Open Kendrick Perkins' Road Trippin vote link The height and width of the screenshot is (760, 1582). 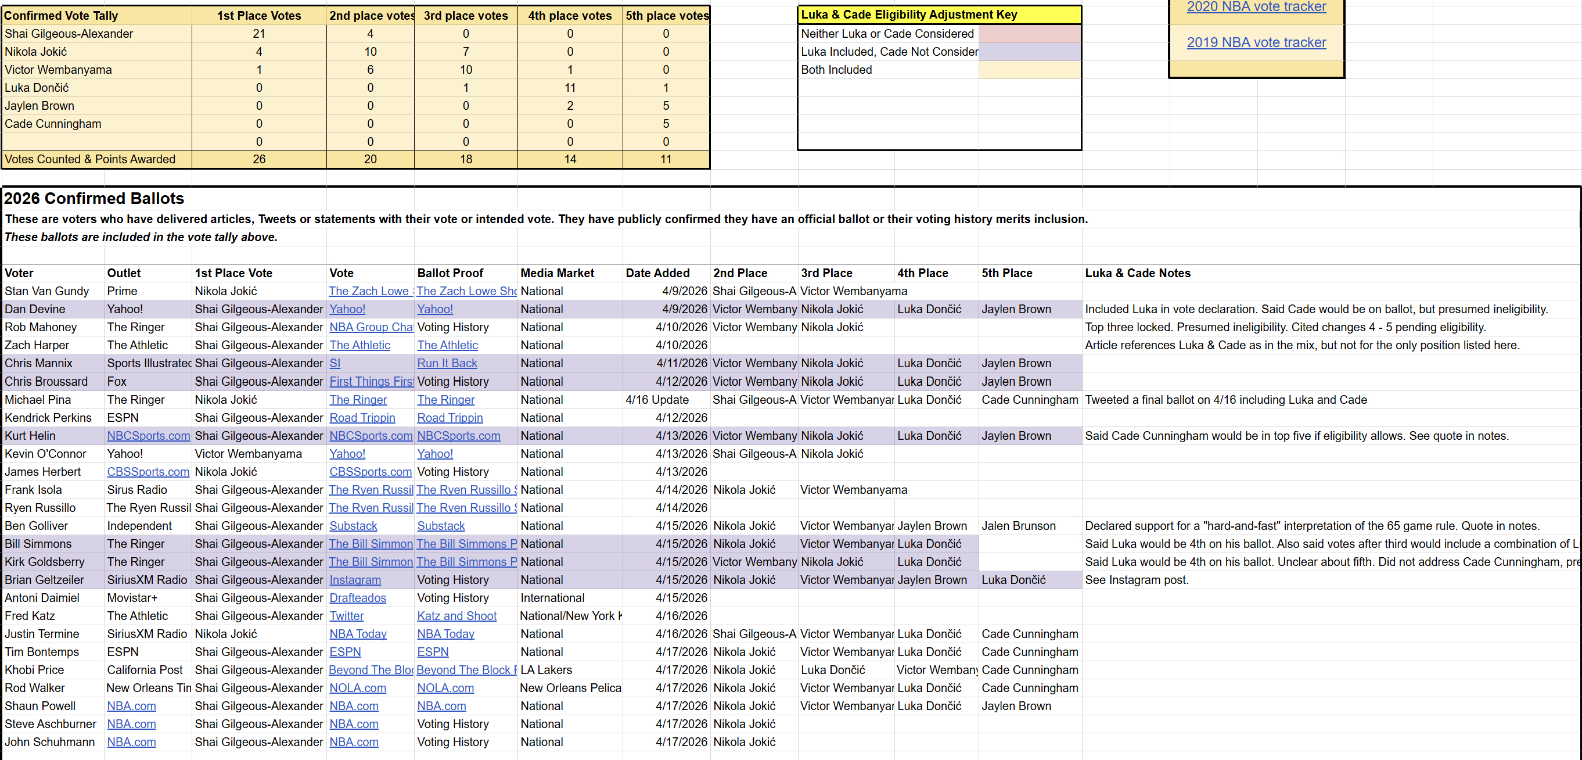pos(362,418)
